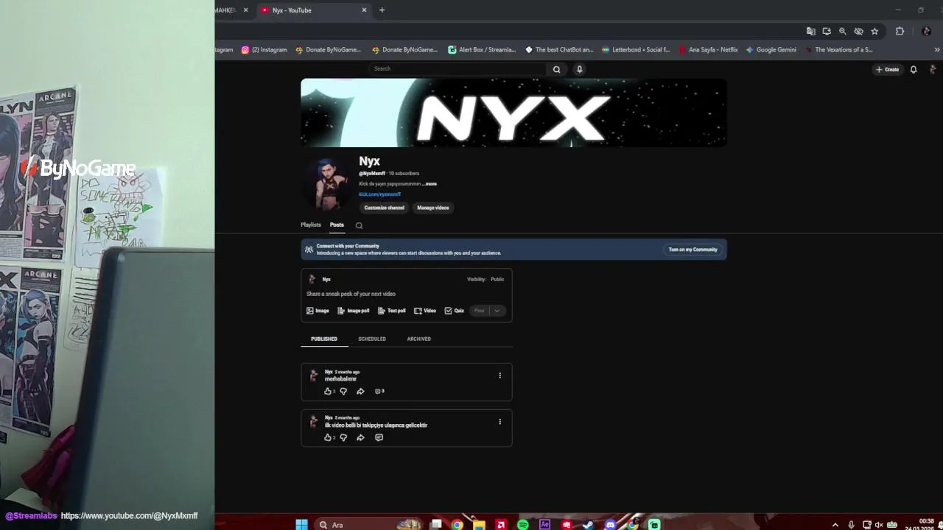Focus the YouTube Search field

[x=458, y=68]
